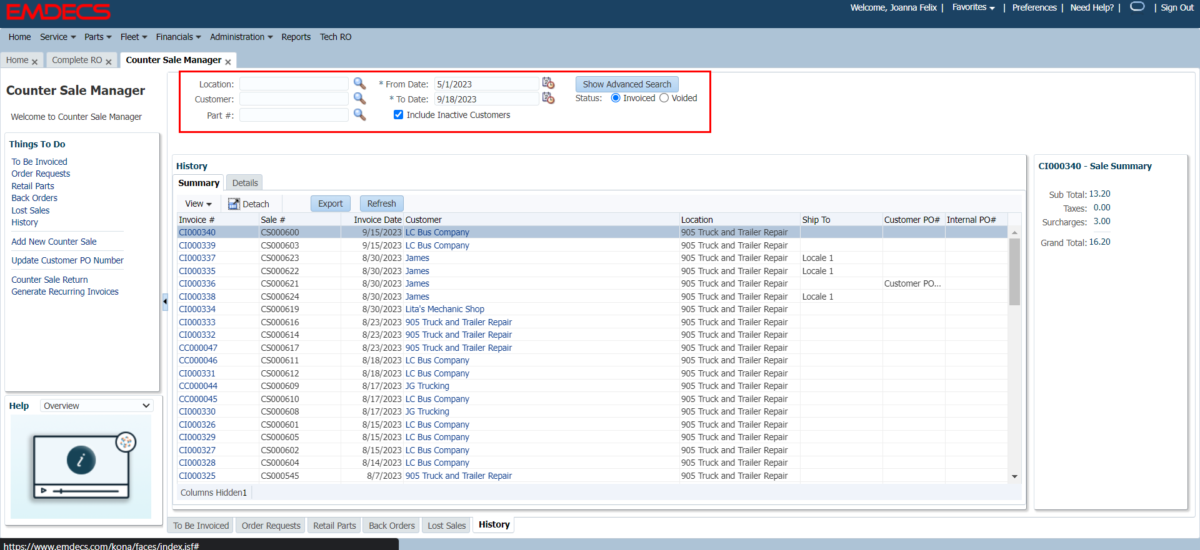Click the table scrollbar up arrow

point(1014,232)
